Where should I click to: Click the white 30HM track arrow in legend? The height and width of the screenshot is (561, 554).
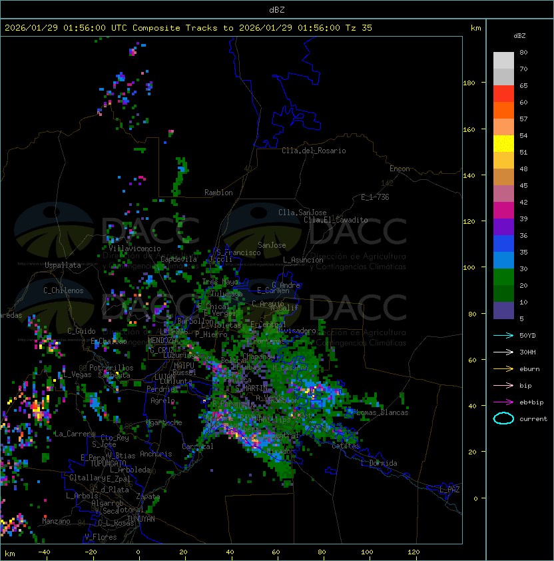[x=503, y=352]
